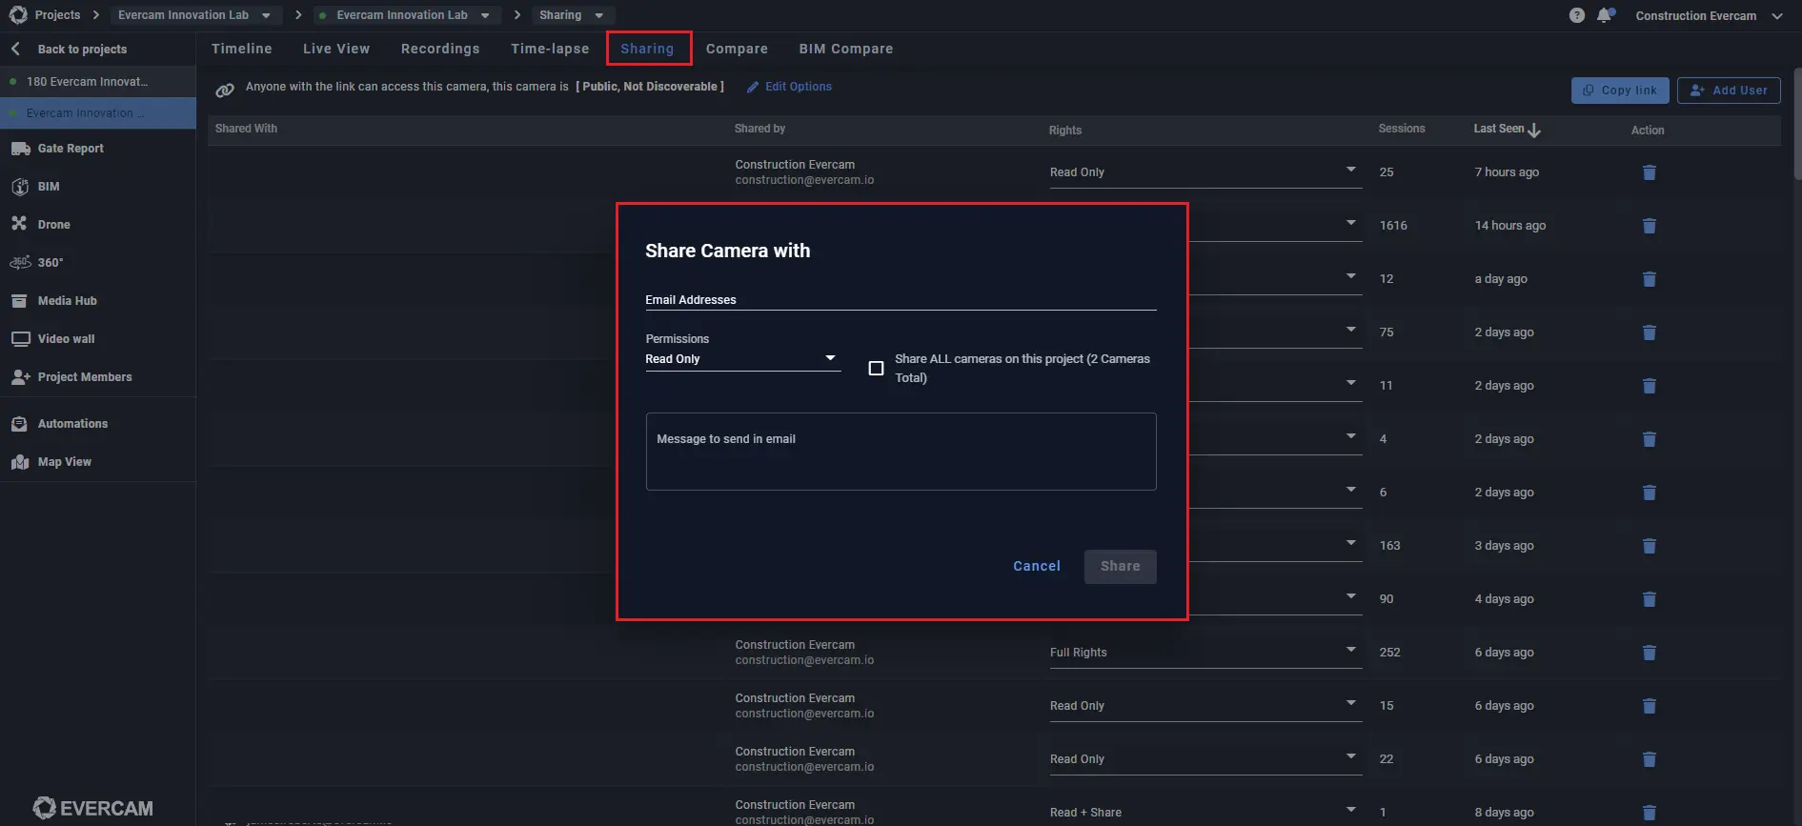Click the back arrow beside Back to projects

pyautogui.click(x=15, y=49)
